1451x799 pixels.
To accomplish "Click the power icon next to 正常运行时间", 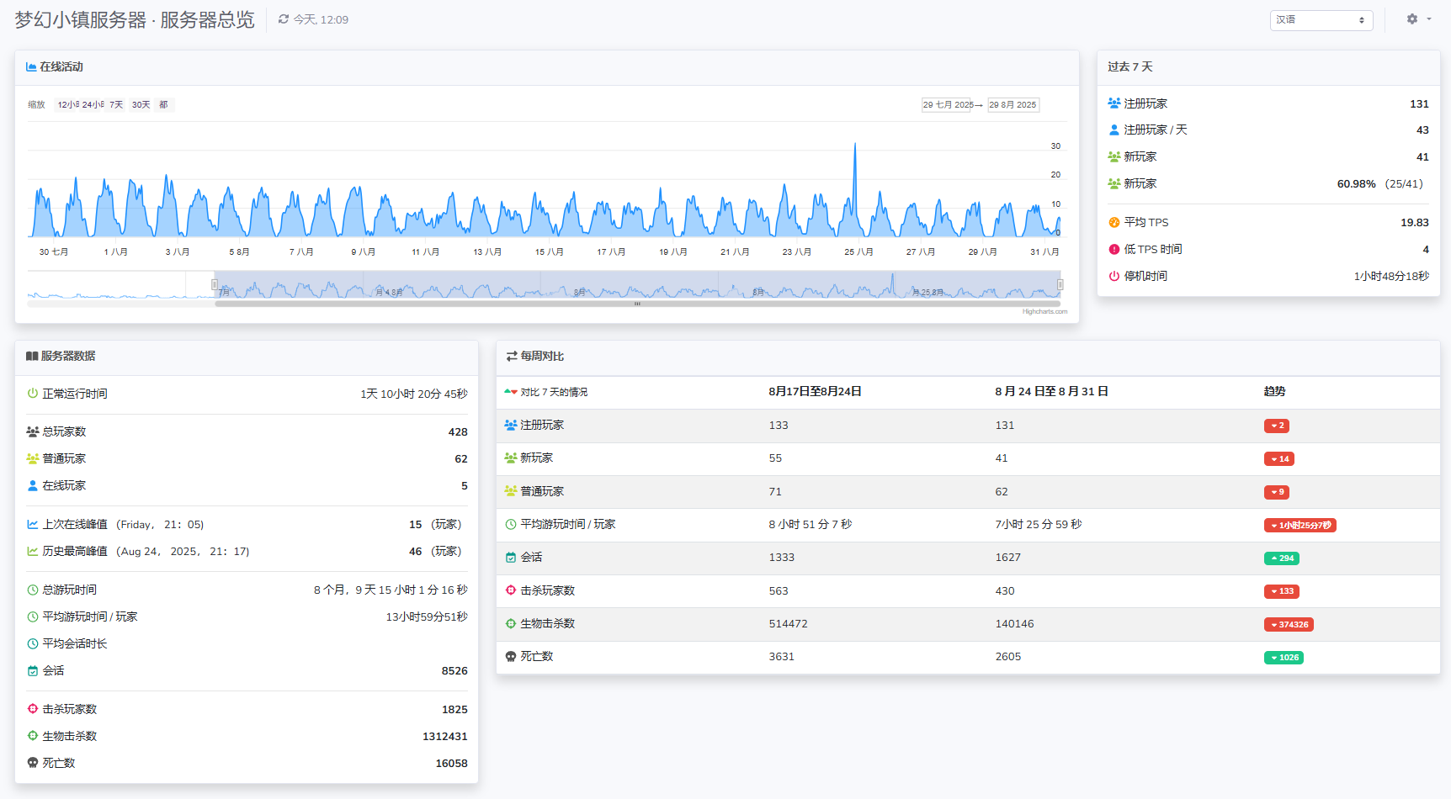I will point(33,394).
